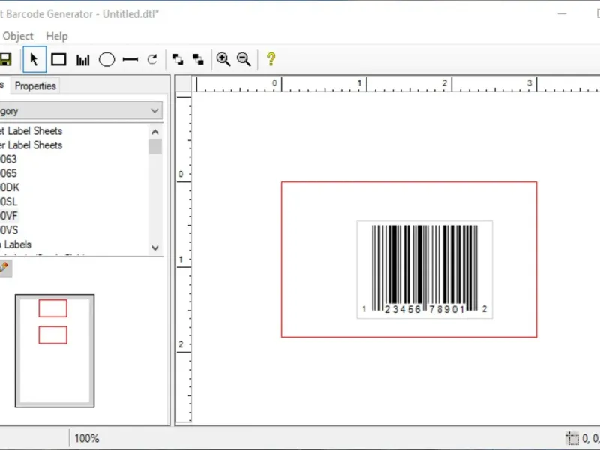Select the arrow pointer tool
The image size is (600, 450).
[34, 60]
